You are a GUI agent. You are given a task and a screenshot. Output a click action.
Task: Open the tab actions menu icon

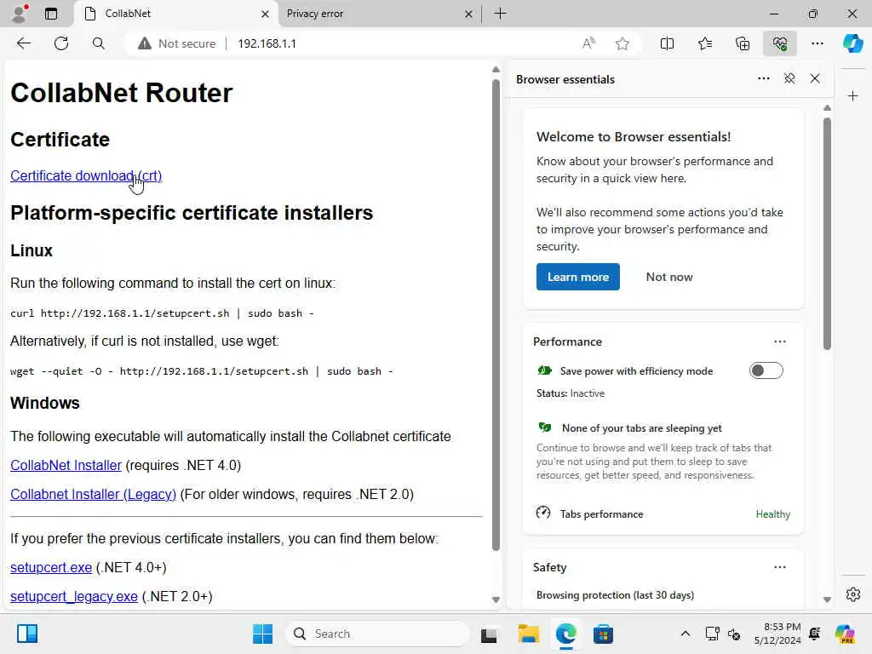pyautogui.click(x=50, y=14)
